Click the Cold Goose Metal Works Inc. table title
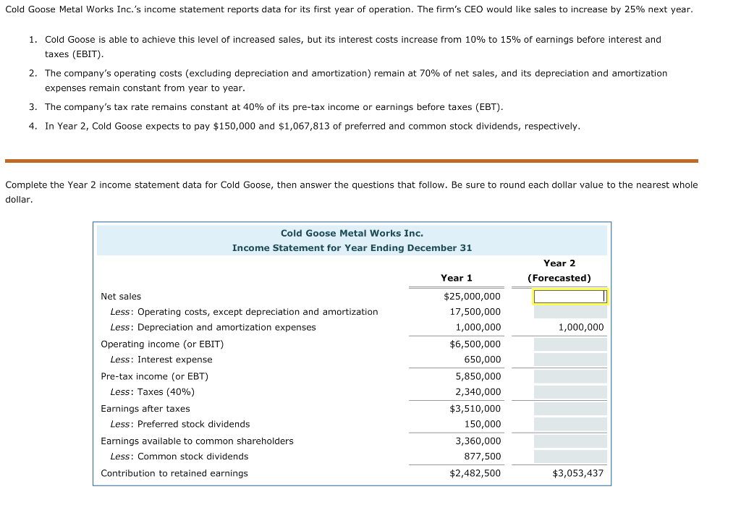The width and height of the screenshot is (741, 505). 352,233
